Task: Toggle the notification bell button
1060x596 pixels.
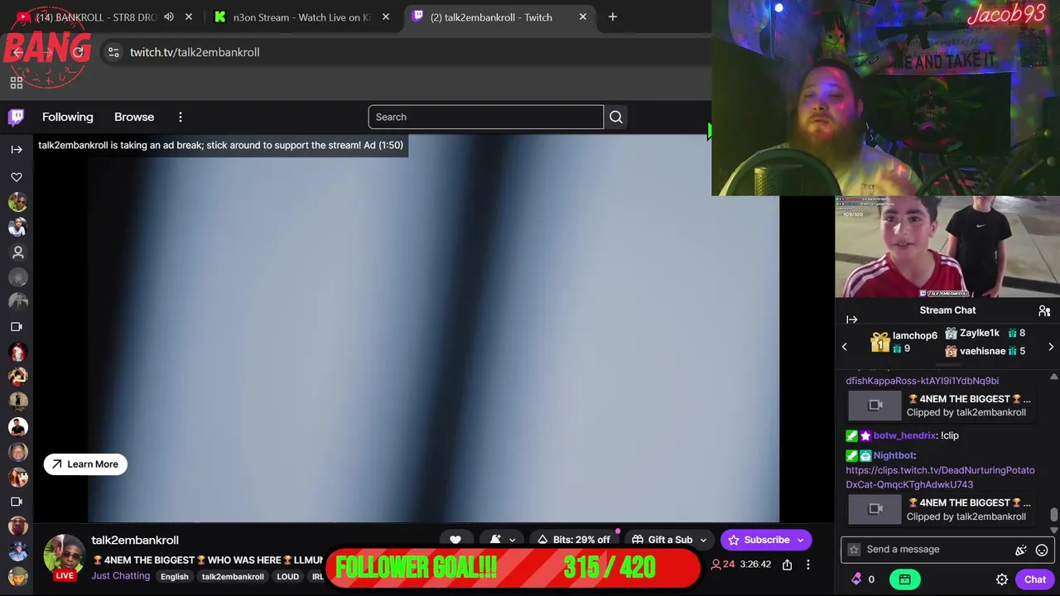Action: click(495, 540)
